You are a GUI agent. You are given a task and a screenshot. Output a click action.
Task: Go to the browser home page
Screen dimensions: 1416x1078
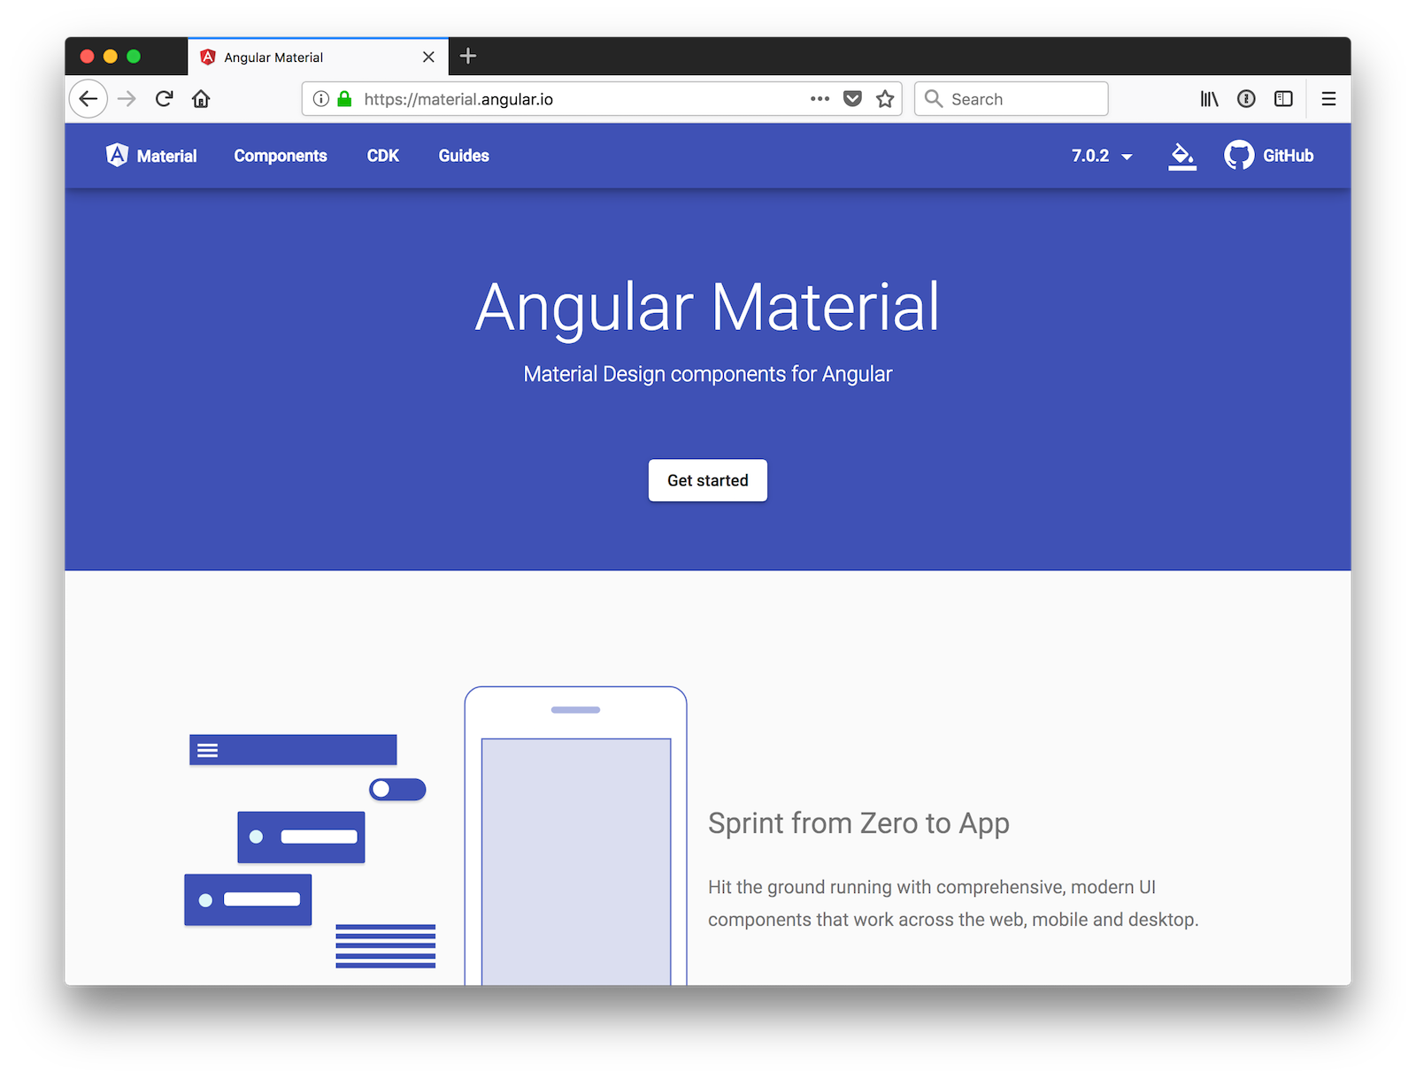[201, 99]
